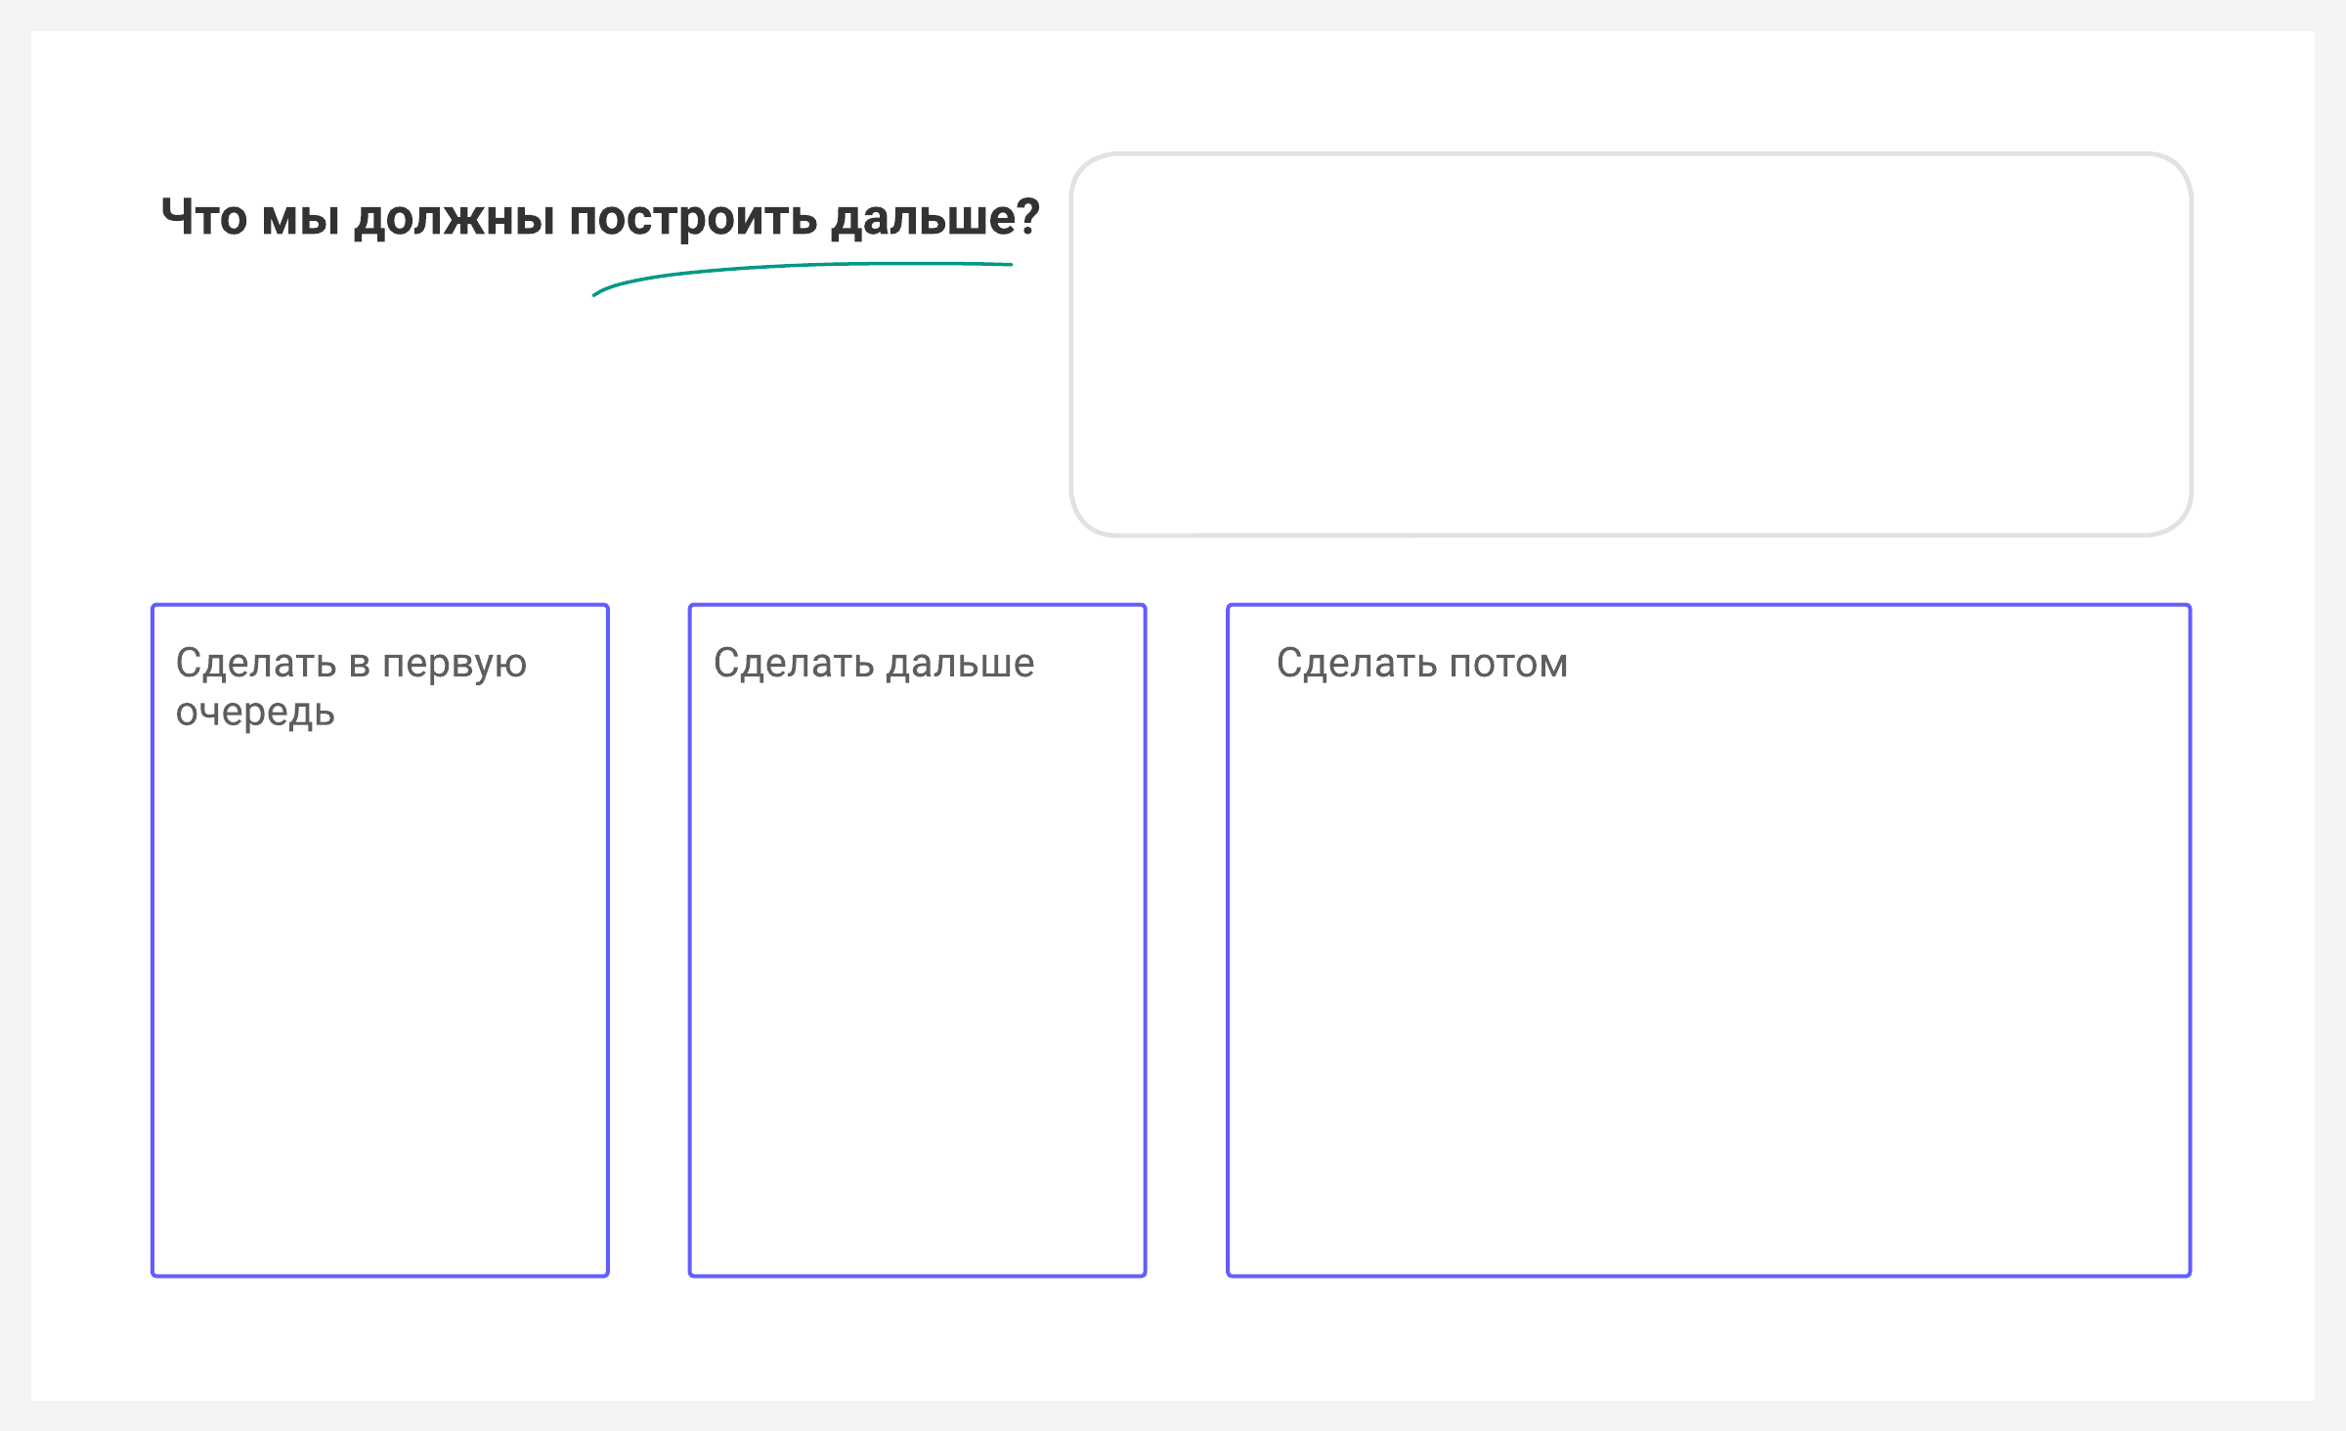
Task: Click the word 'должны' in the heading
Action: pyautogui.click(x=455, y=217)
